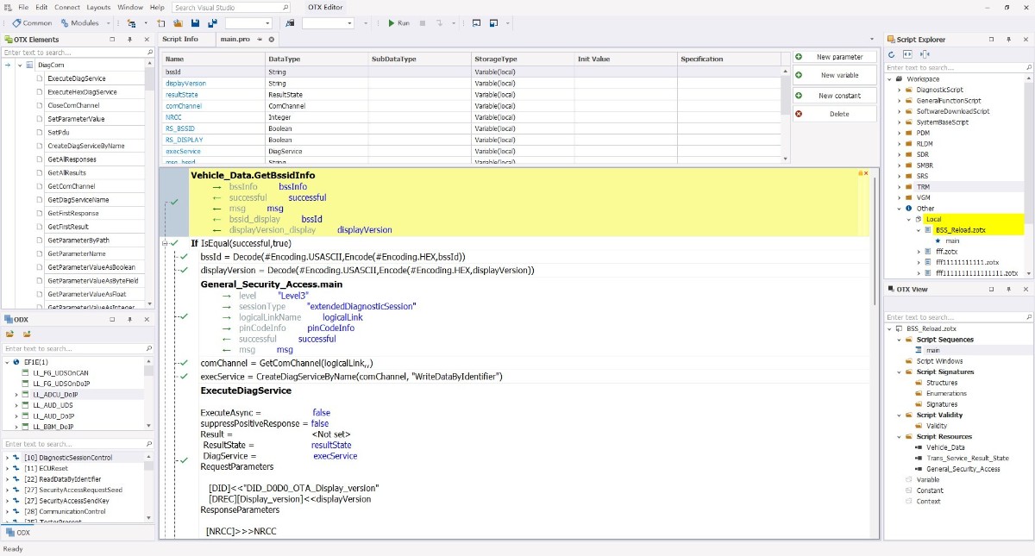Image resolution: width=1035 pixels, height=556 pixels.
Task: Click the second folder icon in ODX panel
Action: (27, 334)
